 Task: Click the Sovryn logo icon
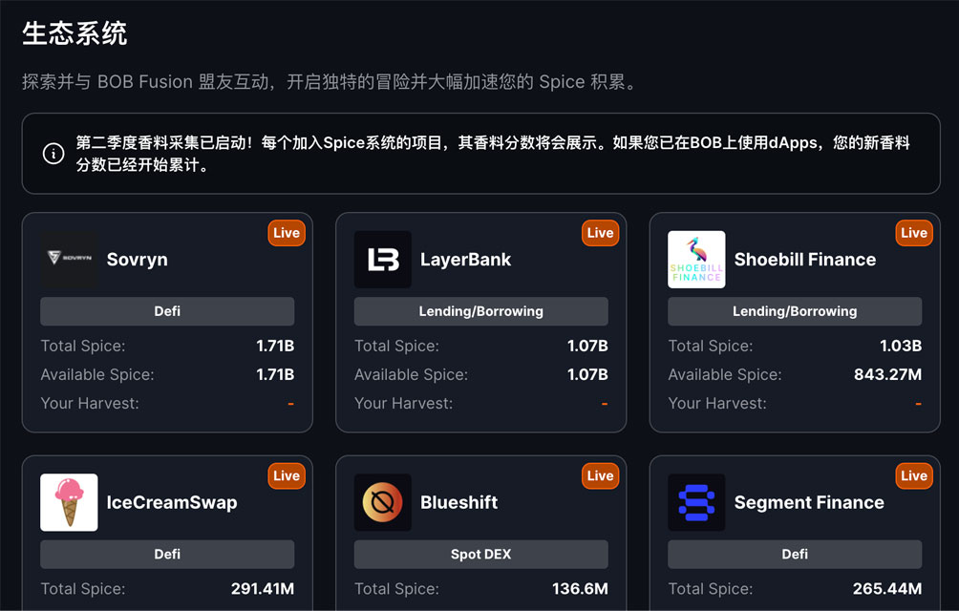click(69, 259)
